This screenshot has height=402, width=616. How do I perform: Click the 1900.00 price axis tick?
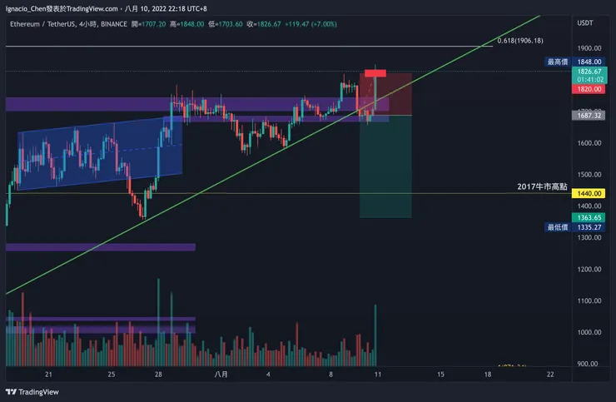point(589,48)
